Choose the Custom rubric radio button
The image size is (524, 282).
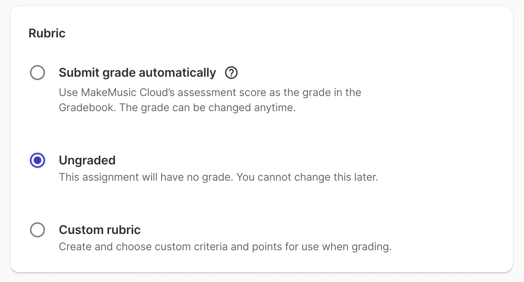click(x=37, y=230)
